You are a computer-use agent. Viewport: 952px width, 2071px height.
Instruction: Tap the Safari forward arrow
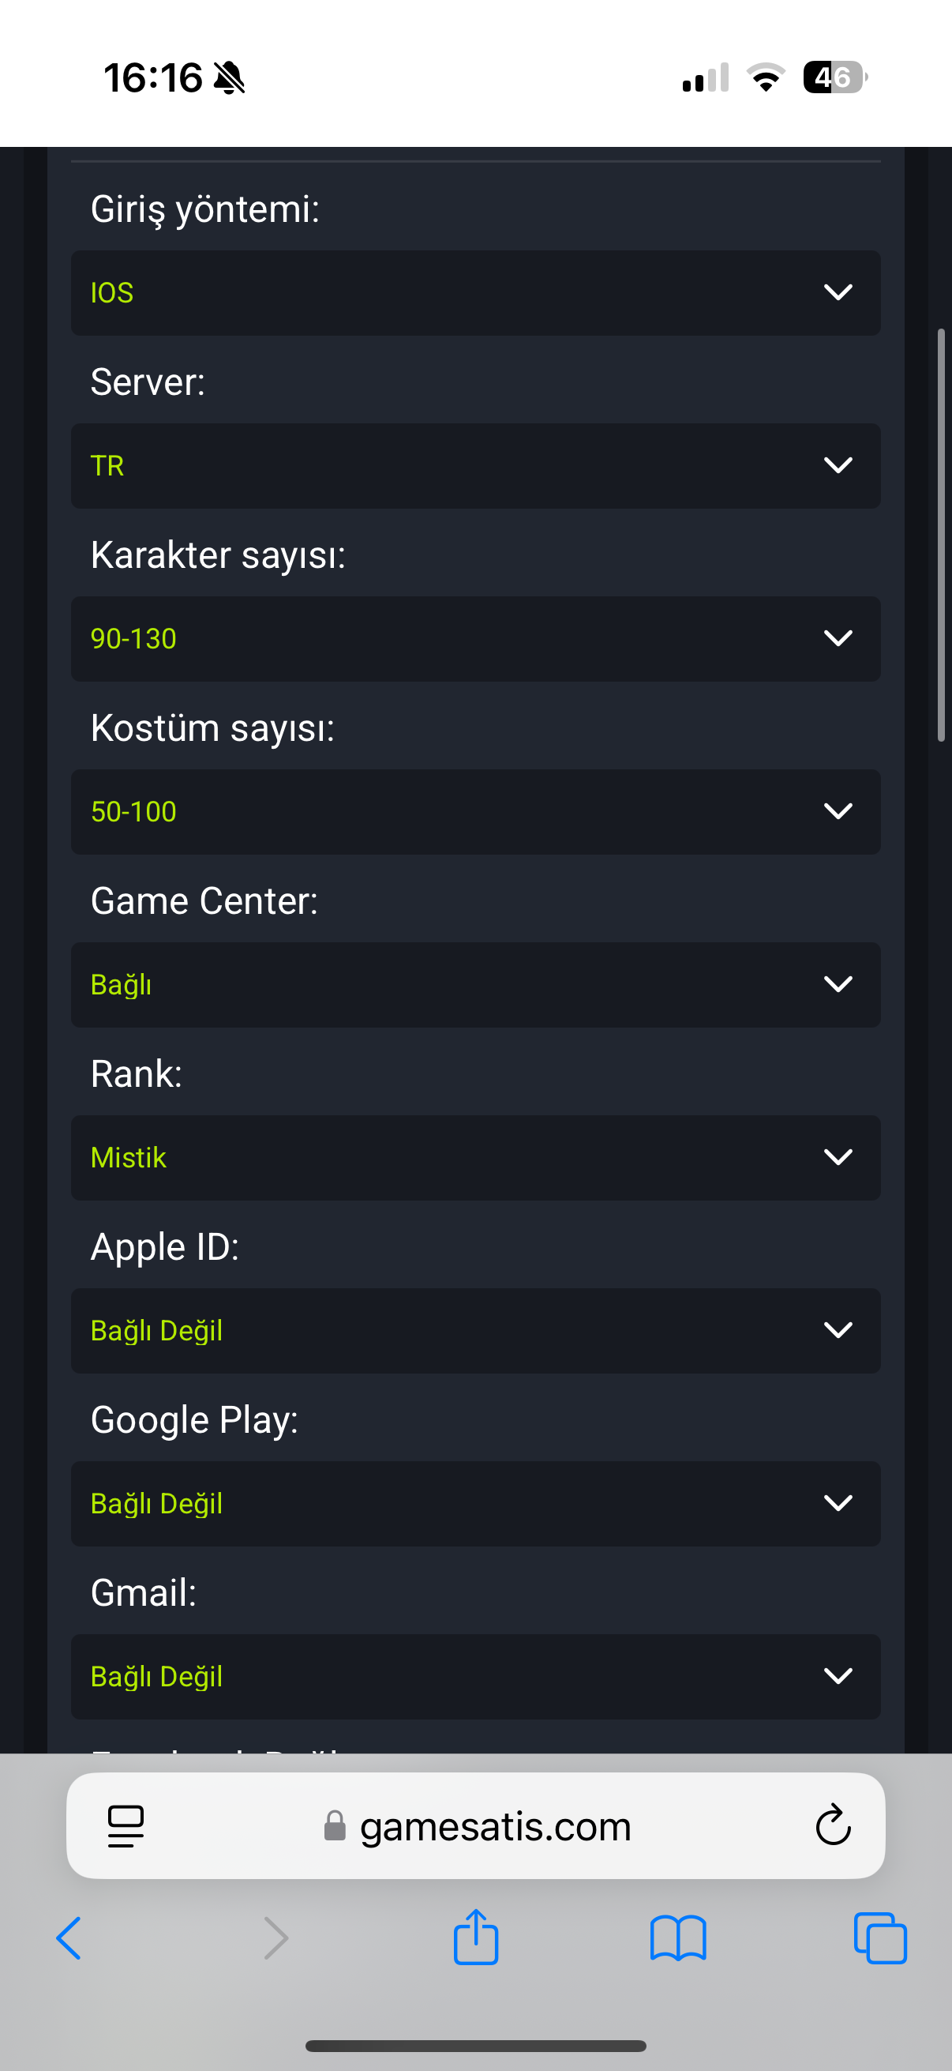[x=275, y=1938]
